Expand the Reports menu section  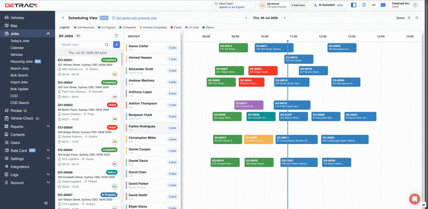point(48,126)
